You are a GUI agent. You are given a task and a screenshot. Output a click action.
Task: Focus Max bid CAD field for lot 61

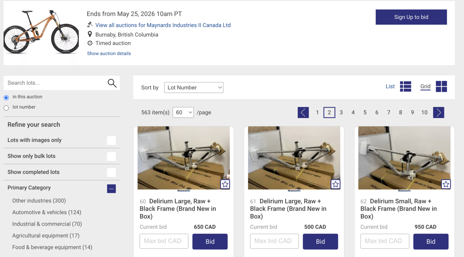pyautogui.click(x=274, y=241)
